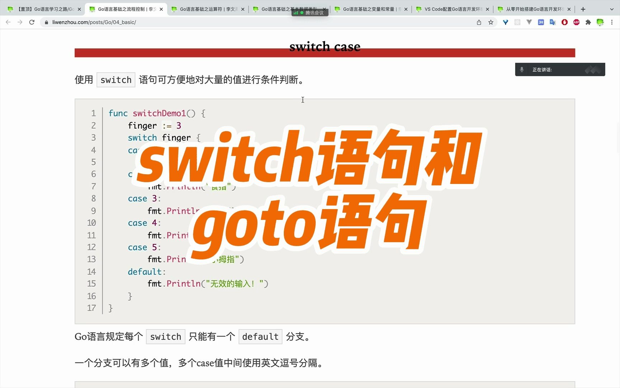620x388 pixels.
Task: Open Chrome's three-dot menu
Action: 612,22
